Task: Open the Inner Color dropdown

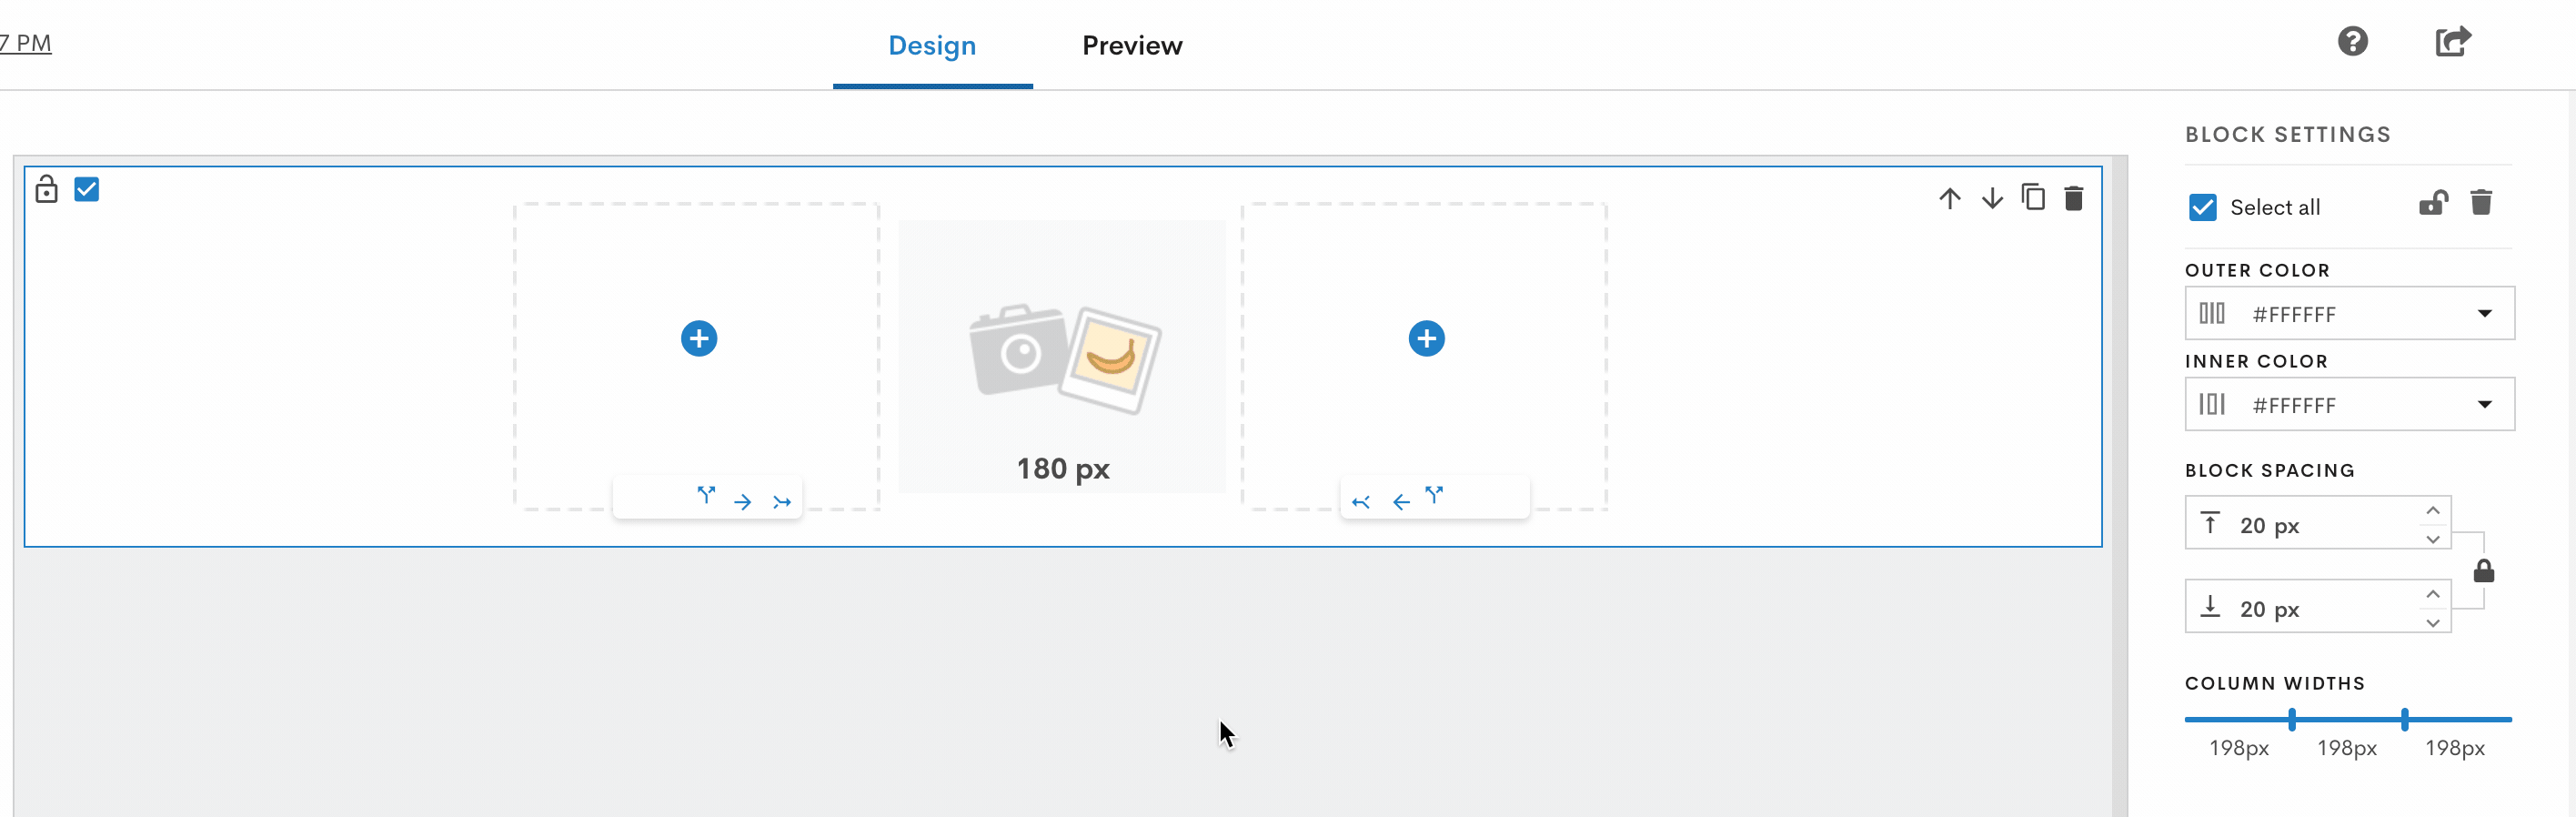Action: [x=2349, y=404]
